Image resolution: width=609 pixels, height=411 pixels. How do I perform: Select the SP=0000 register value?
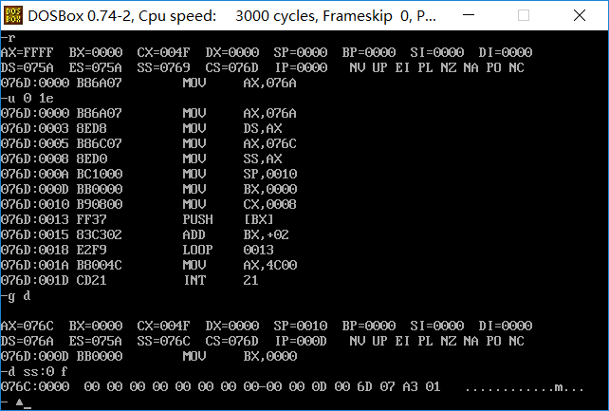[300, 52]
